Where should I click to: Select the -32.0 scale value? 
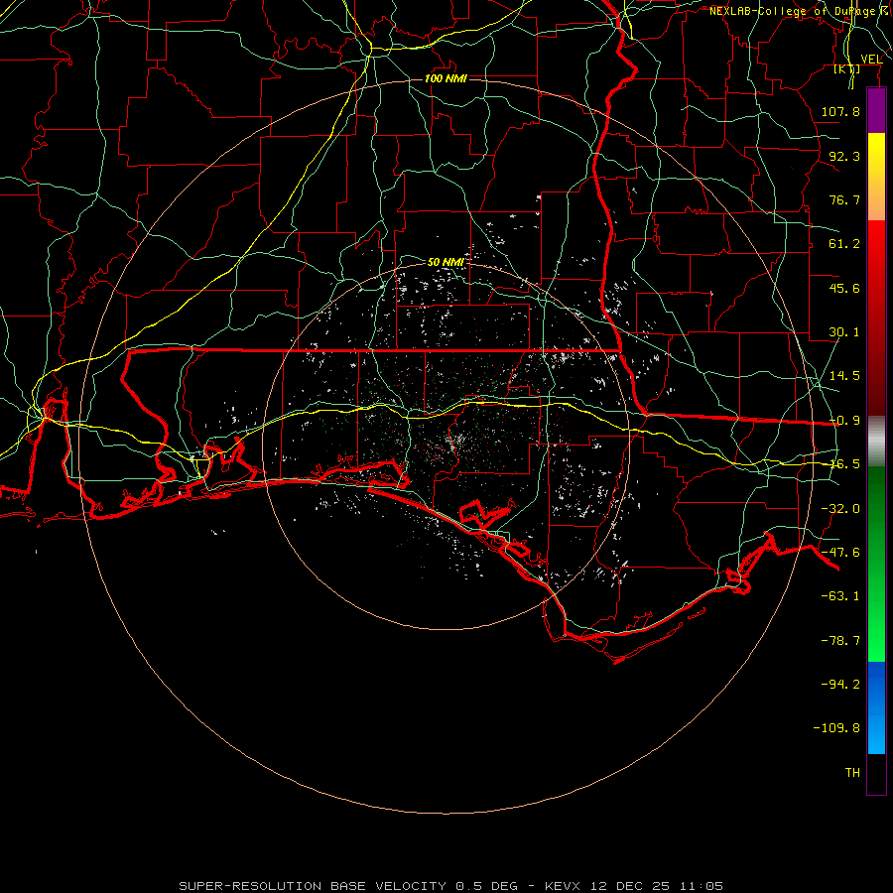pos(840,509)
